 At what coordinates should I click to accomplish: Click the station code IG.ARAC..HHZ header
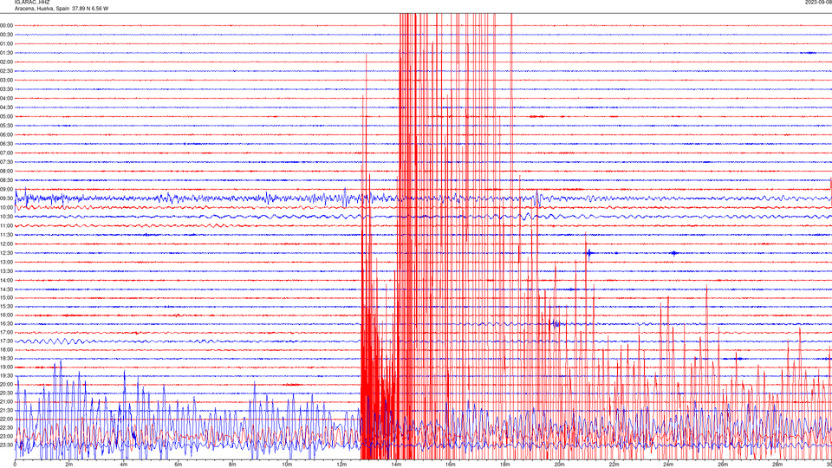click(x=32, y=2)
